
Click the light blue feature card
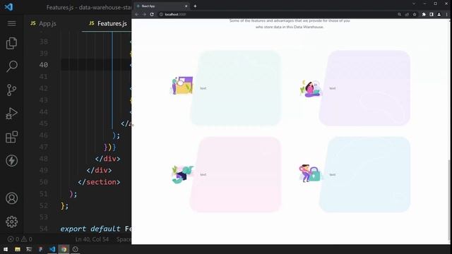coord(364,174)
